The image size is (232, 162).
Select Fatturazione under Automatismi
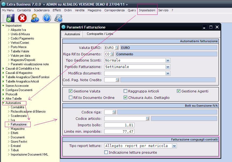19,124
